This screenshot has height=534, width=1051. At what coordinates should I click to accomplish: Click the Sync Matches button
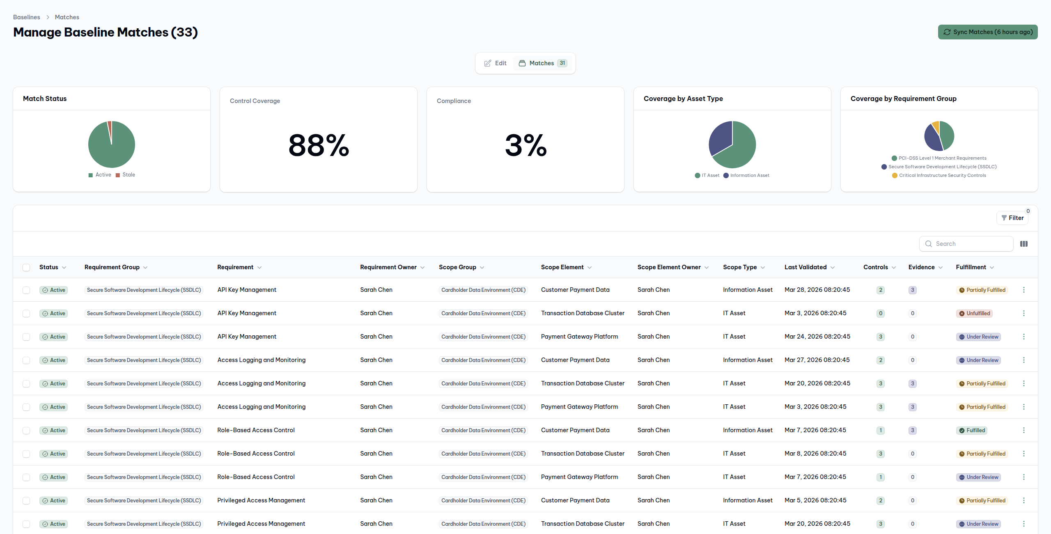(x=987, y=32)
